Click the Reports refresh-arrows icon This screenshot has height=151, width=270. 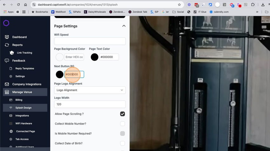7,45
